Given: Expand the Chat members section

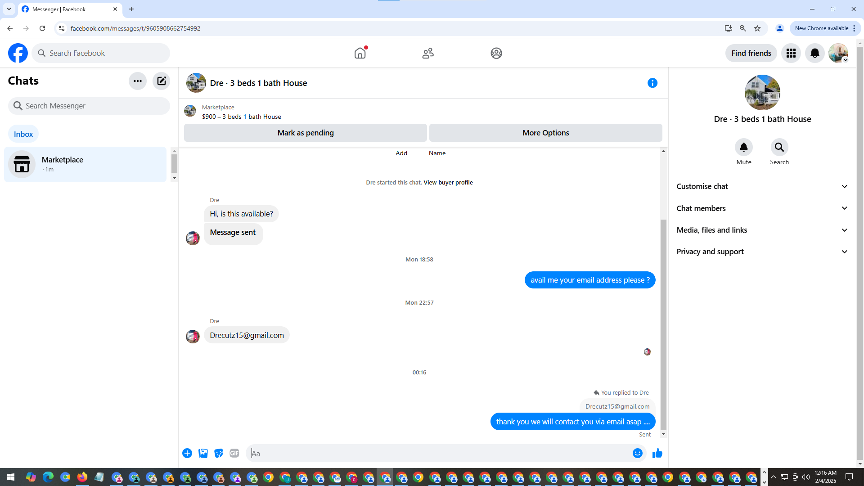Looking at the screenshot, I should 762,208.
